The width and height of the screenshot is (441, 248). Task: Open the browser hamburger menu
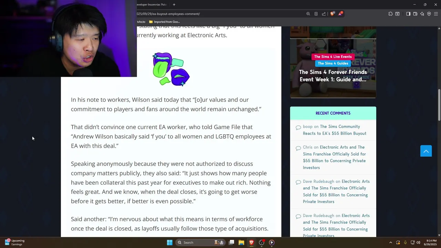(436, 14)
